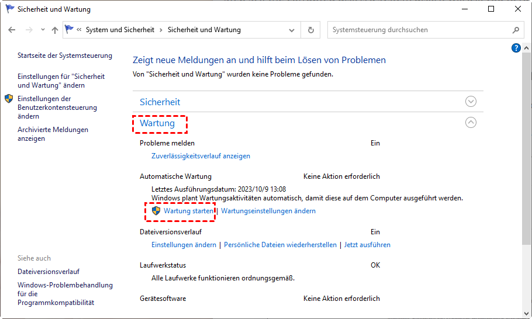Screen dimensions: 532x319
Task: Open Archivierte Meldungen anzeigen link
Action: point(53,134)
